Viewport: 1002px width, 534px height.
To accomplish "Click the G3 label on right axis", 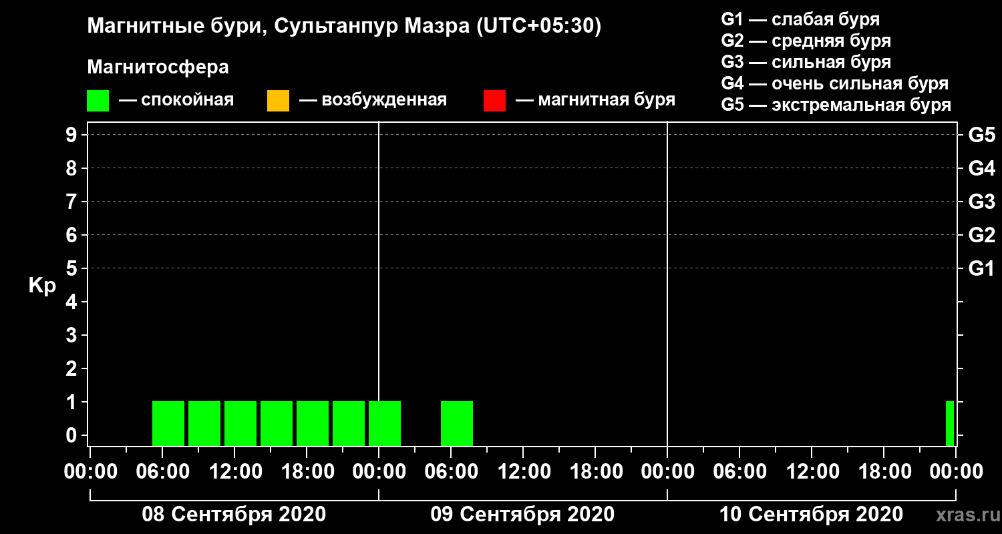I will pyautogui.click(x=981, y=202).
